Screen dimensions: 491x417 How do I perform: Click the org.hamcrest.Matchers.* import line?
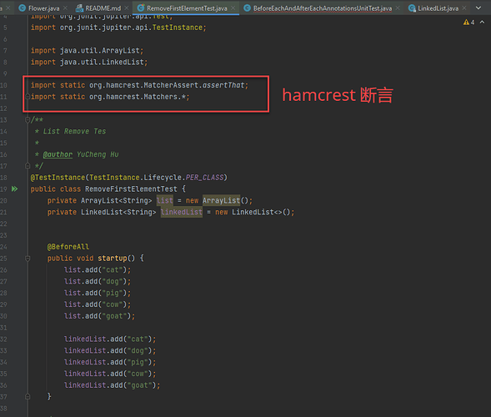click(110, 97)
